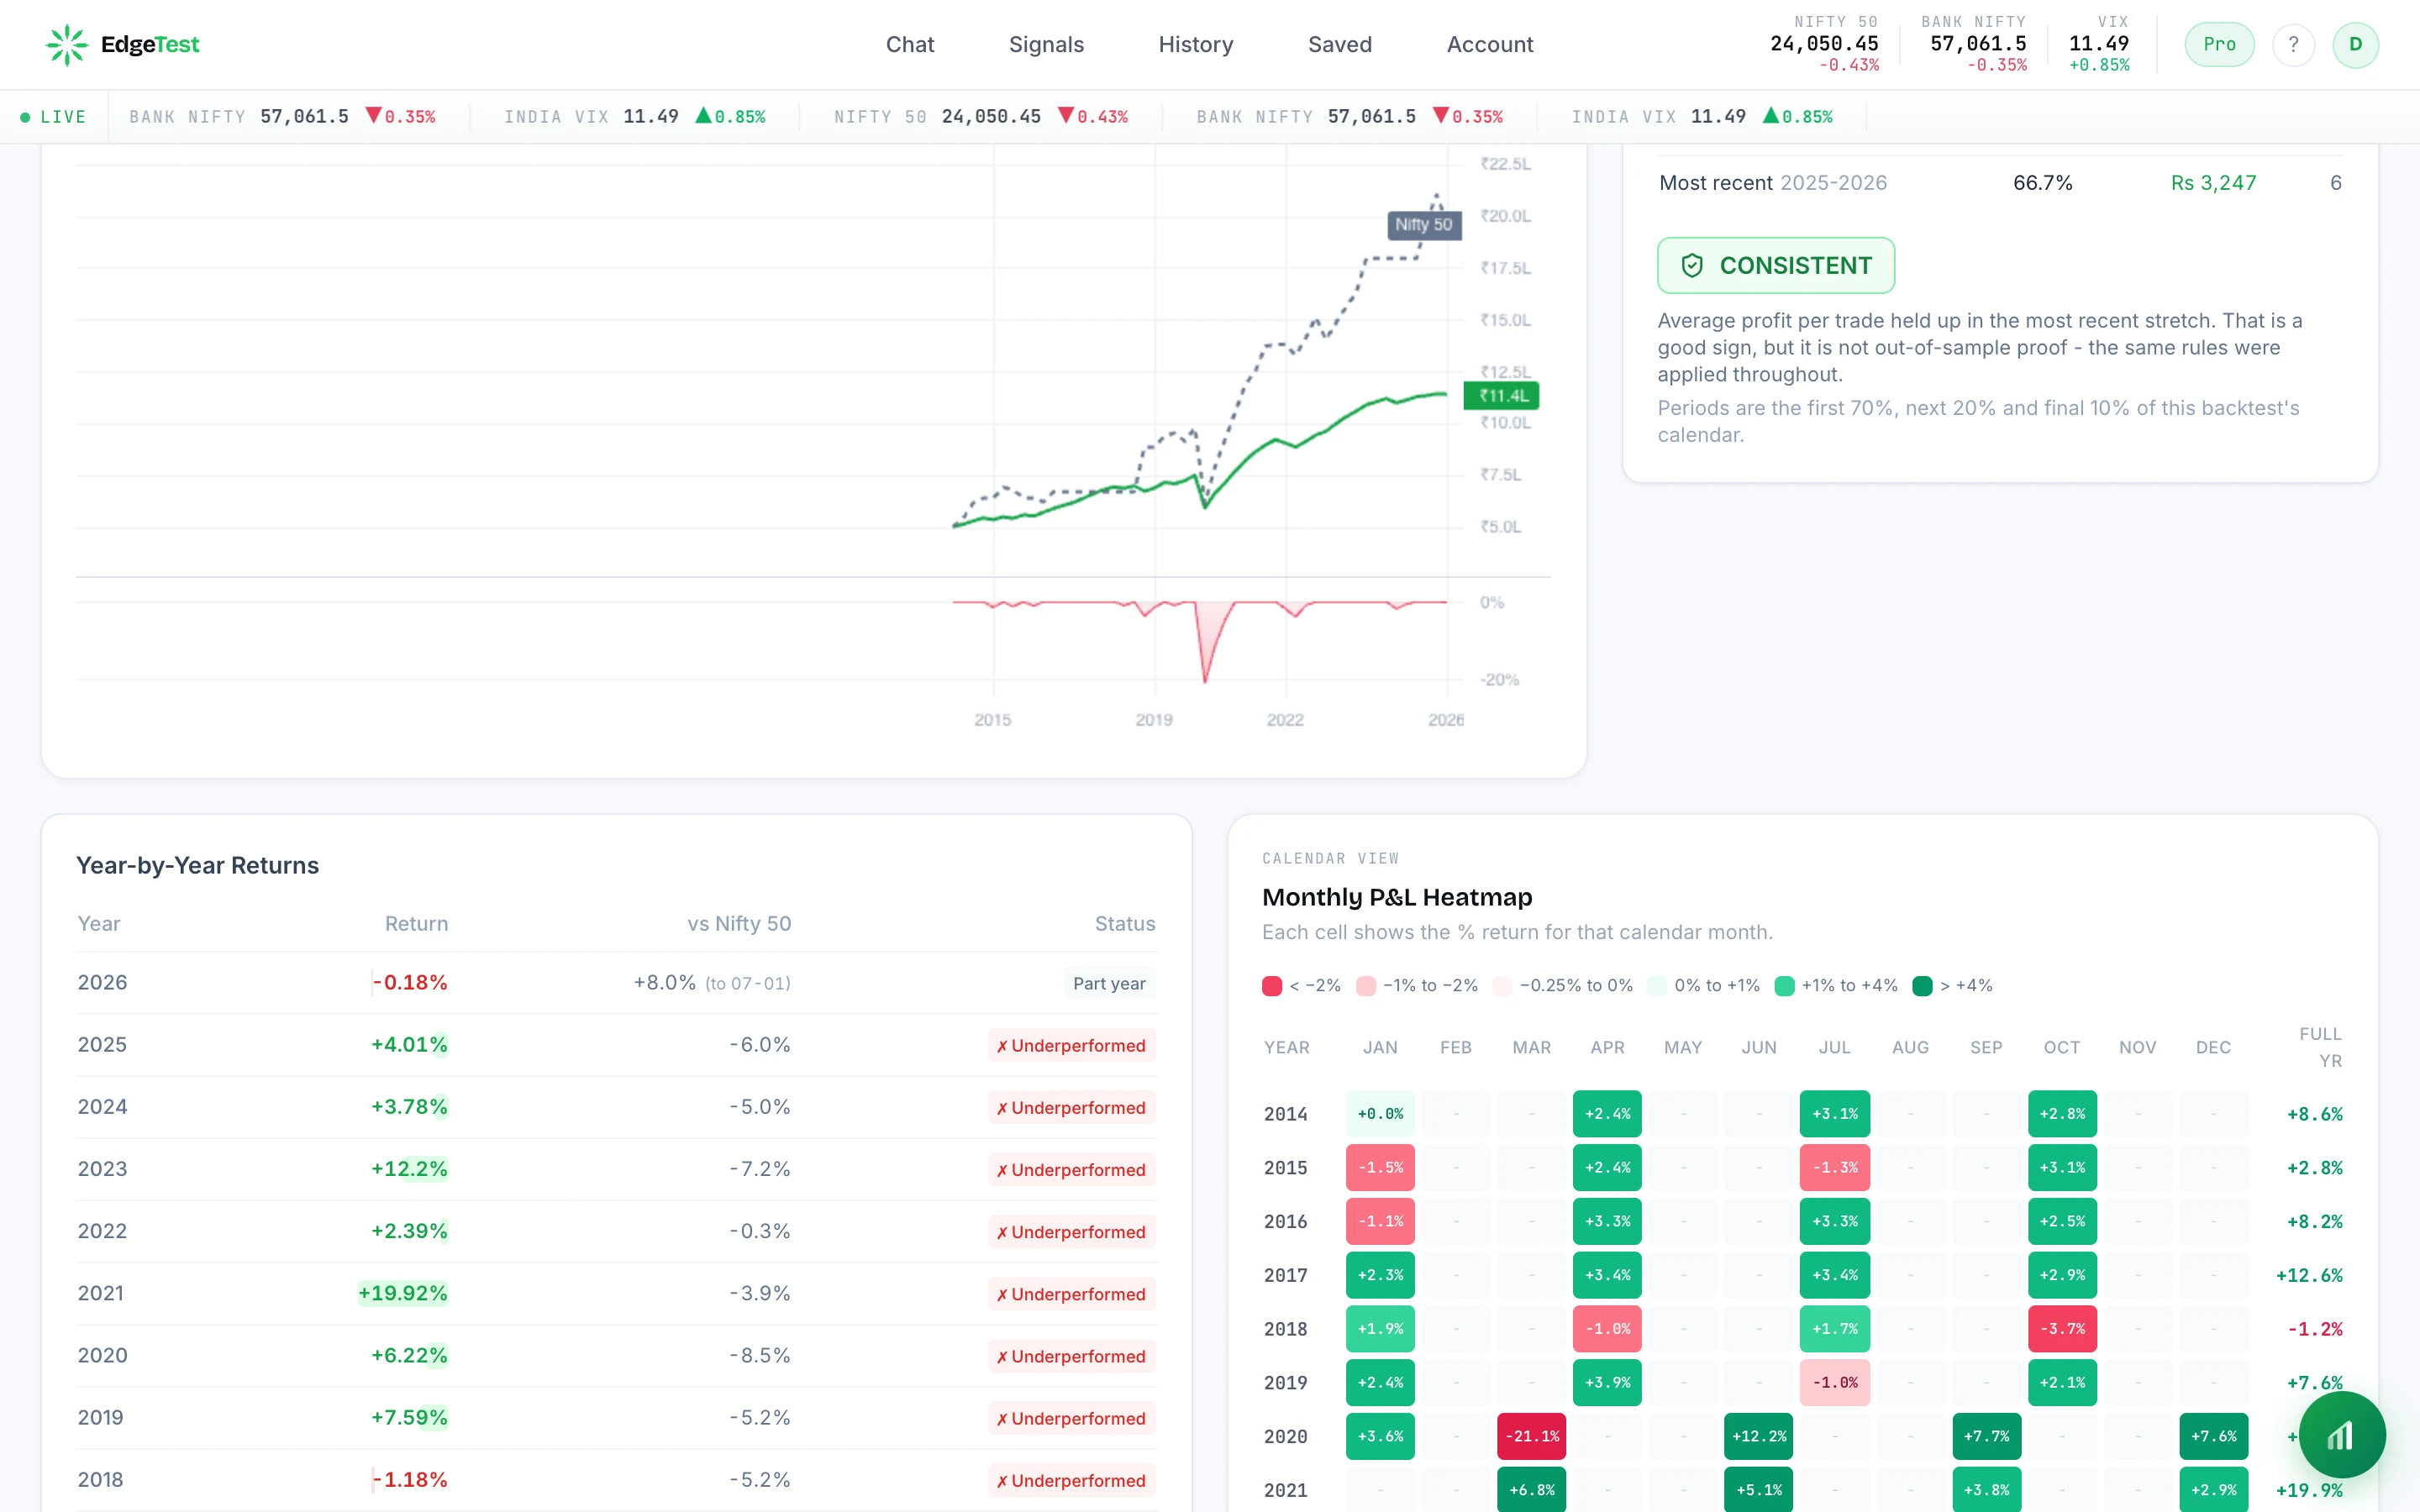This screenshot has height=1512, width=2420.
Task: Click the red < −2% legend swatch
Action: pyautogui.click(x=1271, y=985)
